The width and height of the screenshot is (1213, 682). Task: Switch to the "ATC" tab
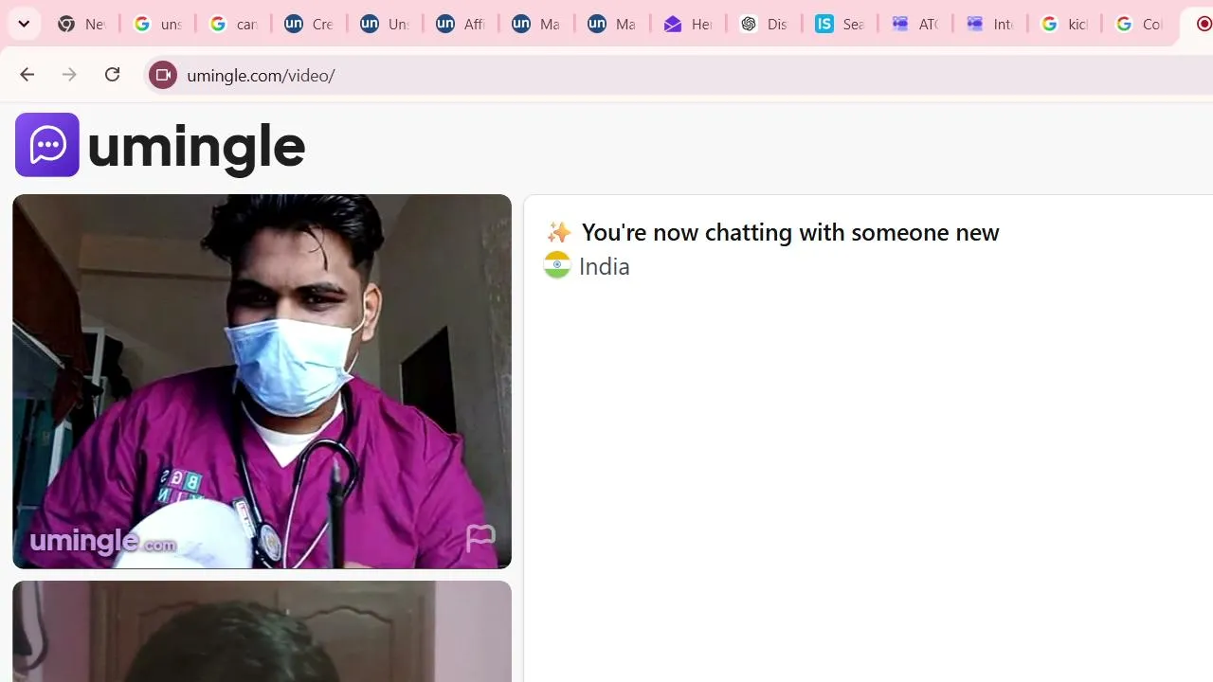pos(915,24)
